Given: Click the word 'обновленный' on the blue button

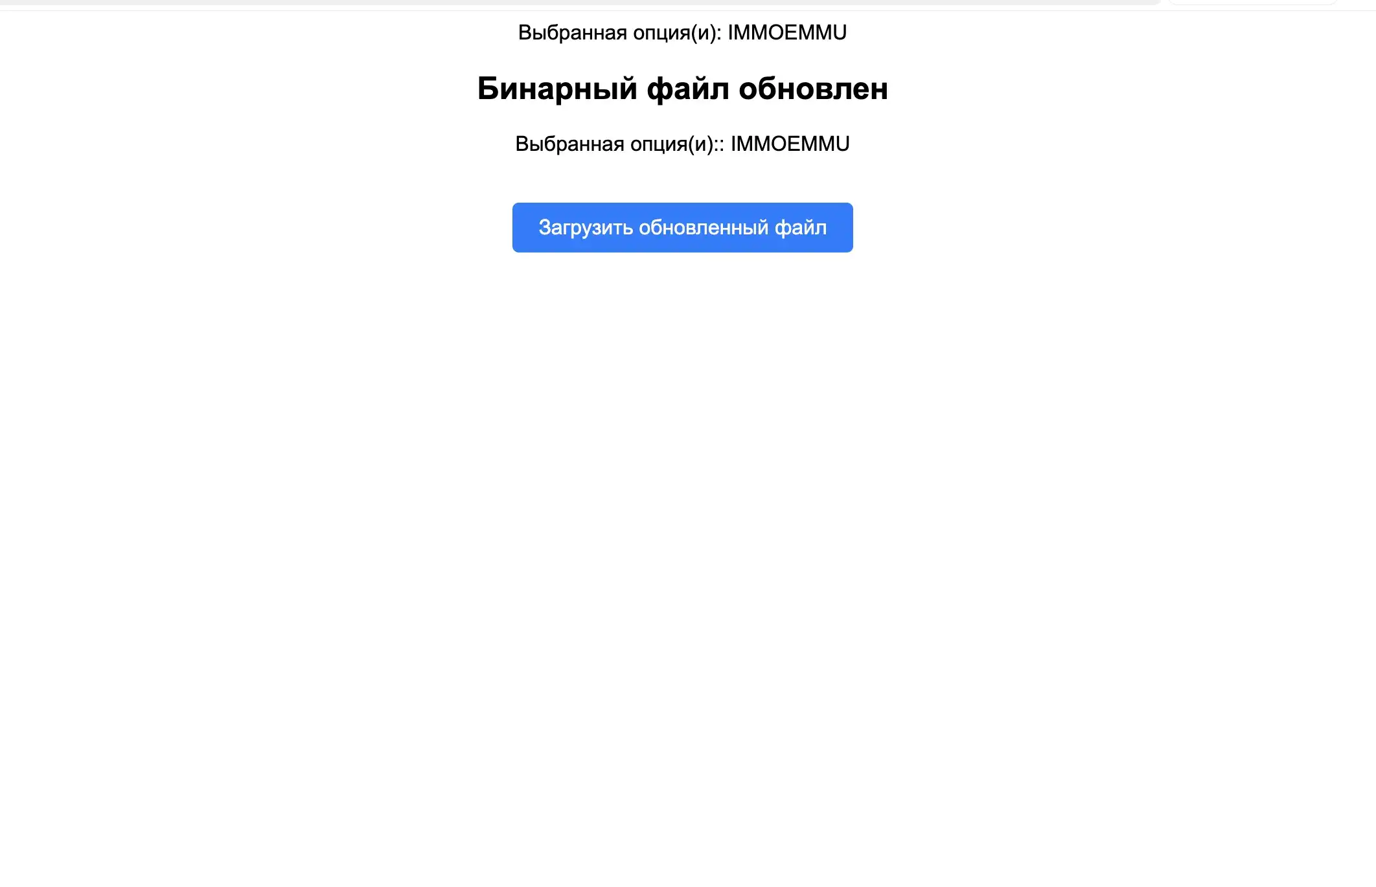Looking at the screenshot, I should (x=704, y=228).
